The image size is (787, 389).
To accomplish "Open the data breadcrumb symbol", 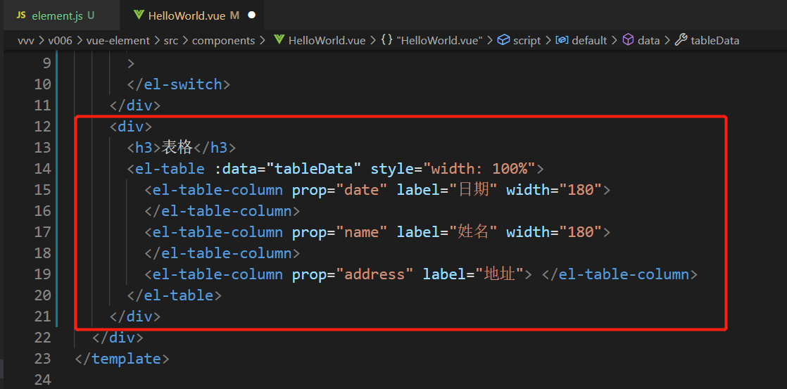I will click(648, 41).
